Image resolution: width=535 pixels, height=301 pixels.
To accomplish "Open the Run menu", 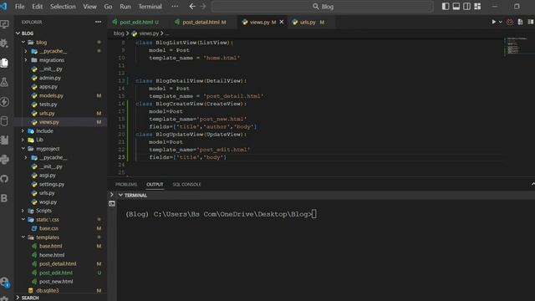I will 125,7.
